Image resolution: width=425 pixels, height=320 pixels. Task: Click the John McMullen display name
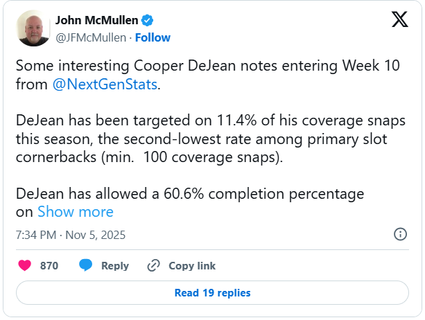[x=97, y=21]
